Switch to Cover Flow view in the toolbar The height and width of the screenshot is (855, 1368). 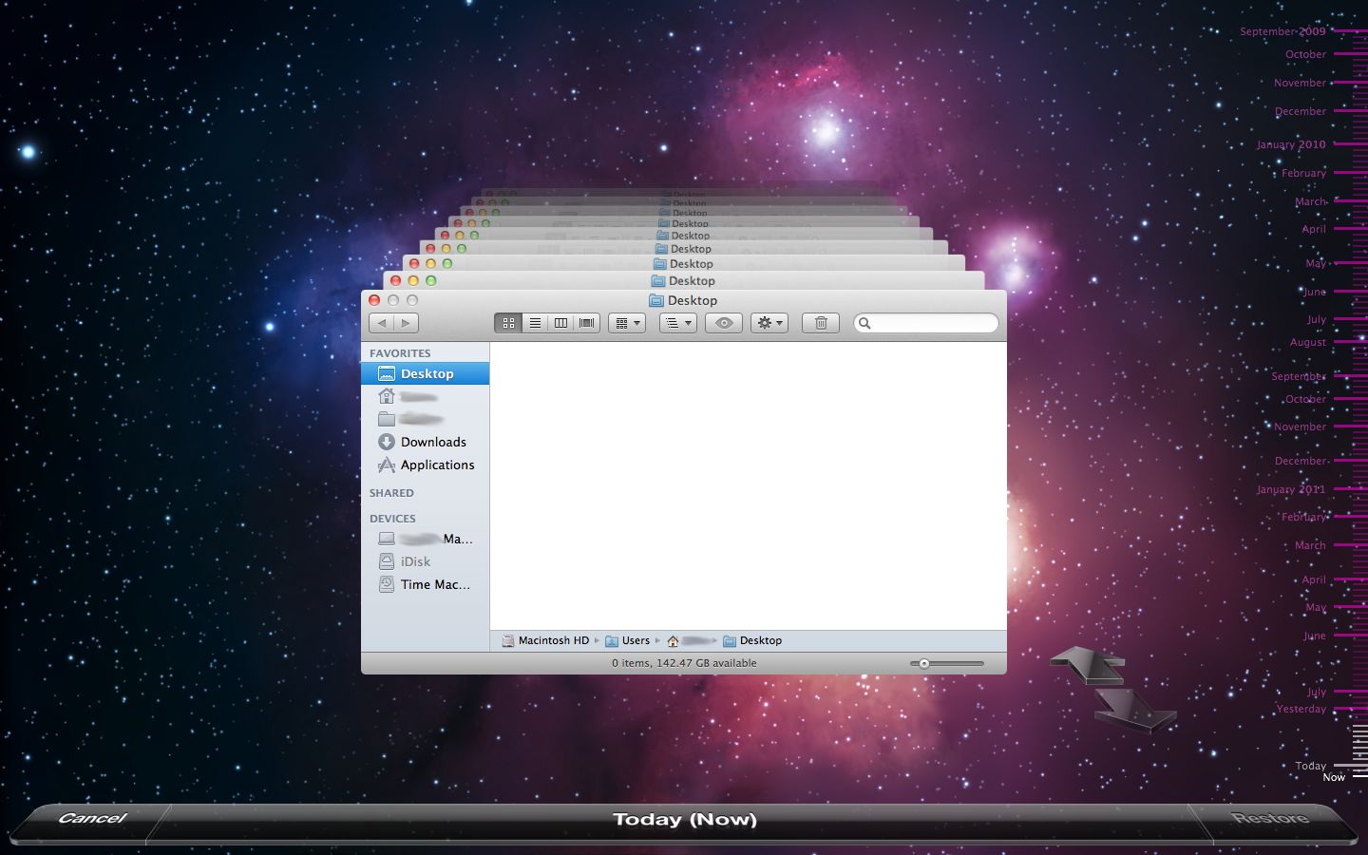click(x=587, y=323)
